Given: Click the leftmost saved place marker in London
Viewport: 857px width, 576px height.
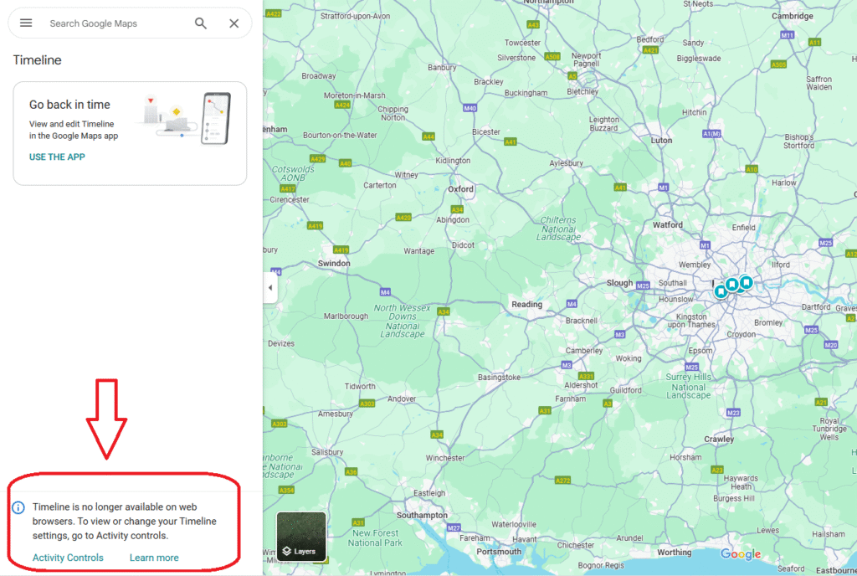Looking at the screenshot, I should 721,292.
